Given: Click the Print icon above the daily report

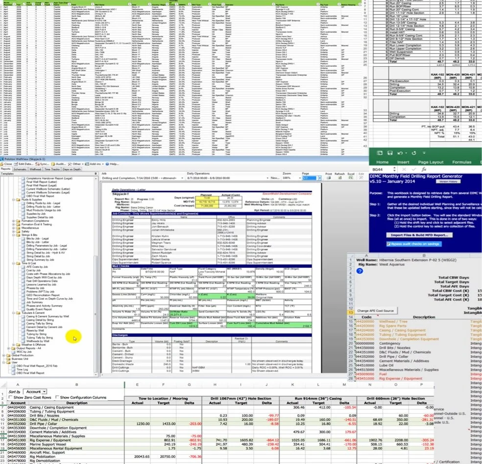Looking at the screenshot, I should pyautogui.click(x=329, y=178).
